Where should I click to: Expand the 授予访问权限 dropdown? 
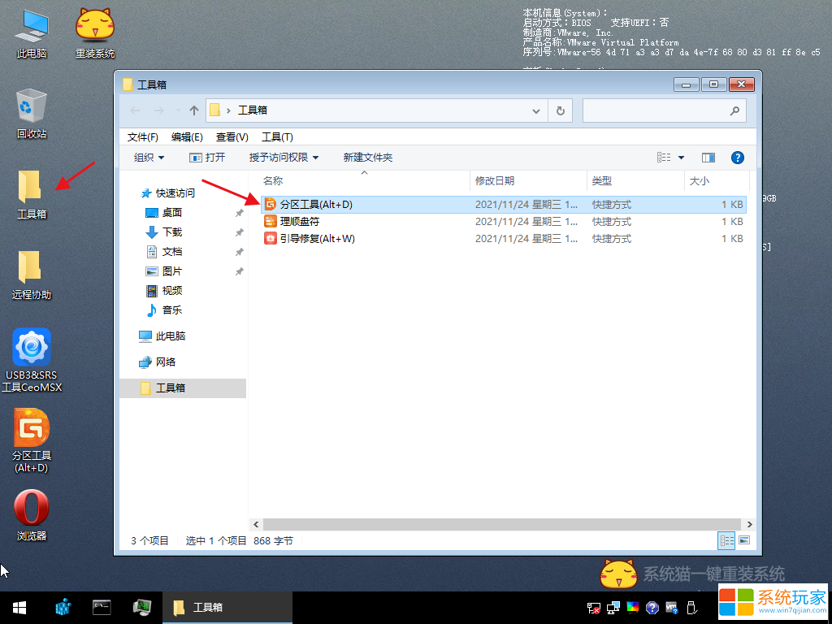(284, 157)
